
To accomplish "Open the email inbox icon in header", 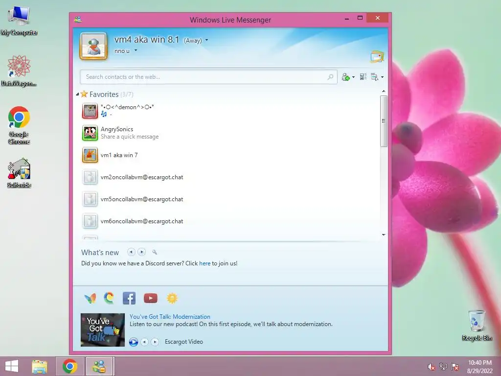I will pos(377,56).
